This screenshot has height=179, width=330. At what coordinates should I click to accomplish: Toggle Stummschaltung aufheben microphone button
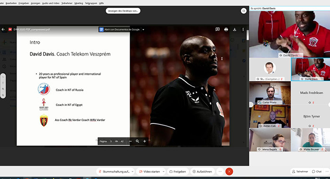tap(115, 171)
